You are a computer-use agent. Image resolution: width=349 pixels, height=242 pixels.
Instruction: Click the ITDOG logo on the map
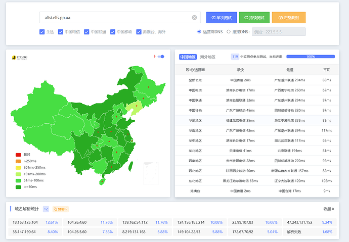(20, 58)
